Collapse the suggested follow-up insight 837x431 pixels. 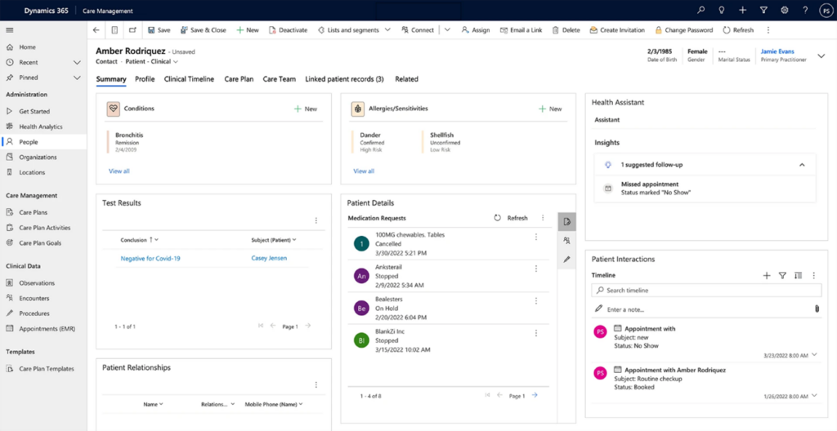802,164
